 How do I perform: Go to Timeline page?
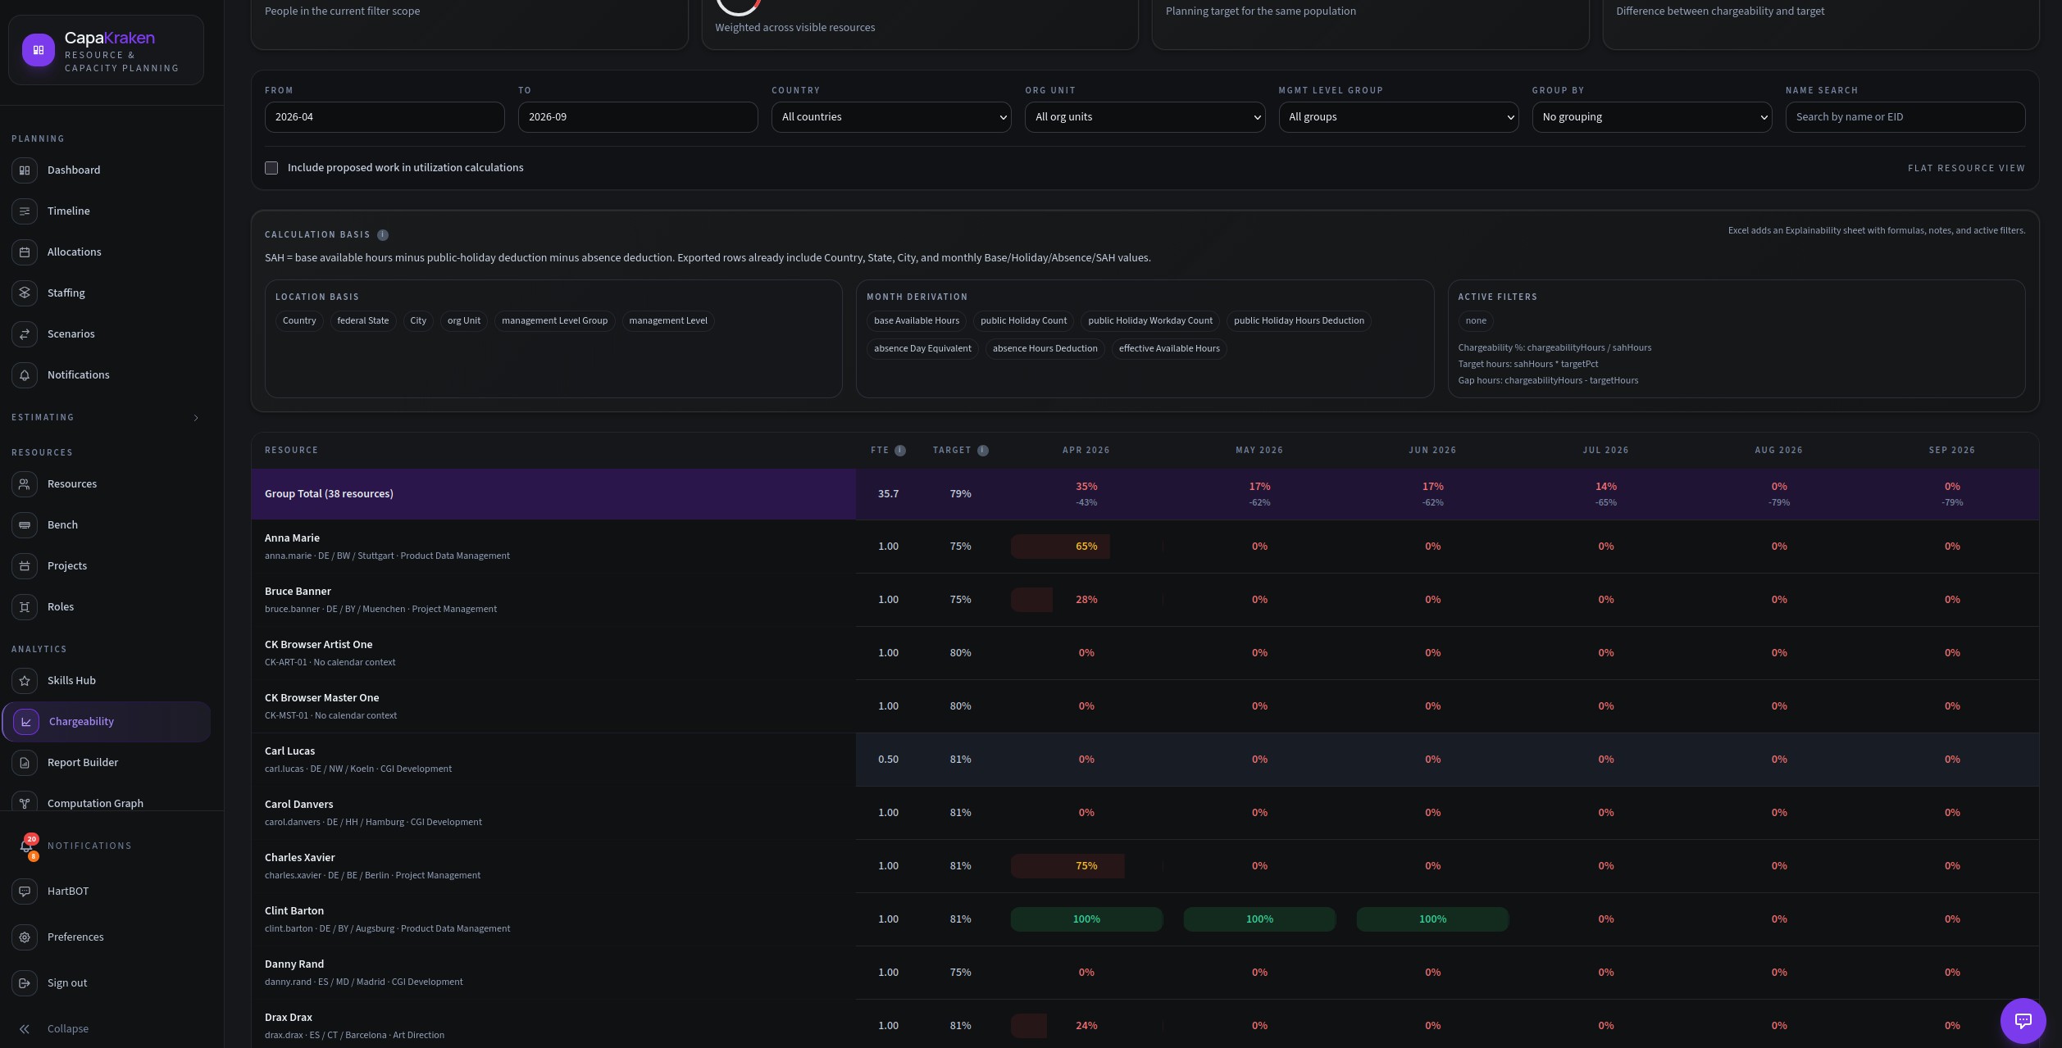(x=69, y=211)
